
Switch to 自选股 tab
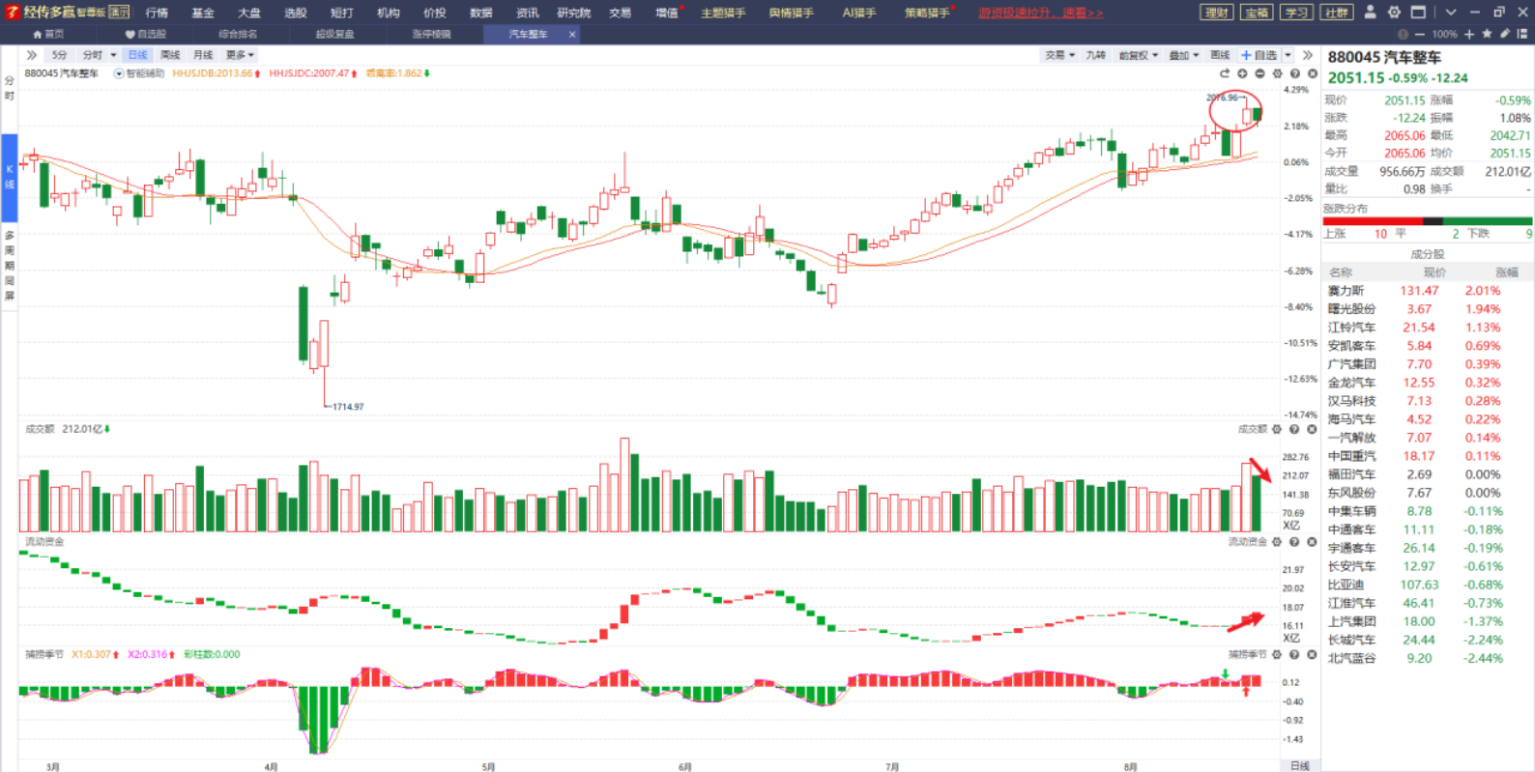point(146,34)
